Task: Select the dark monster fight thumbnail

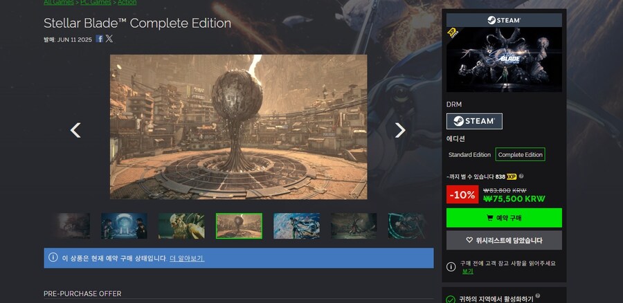Action: pos(354,226)
